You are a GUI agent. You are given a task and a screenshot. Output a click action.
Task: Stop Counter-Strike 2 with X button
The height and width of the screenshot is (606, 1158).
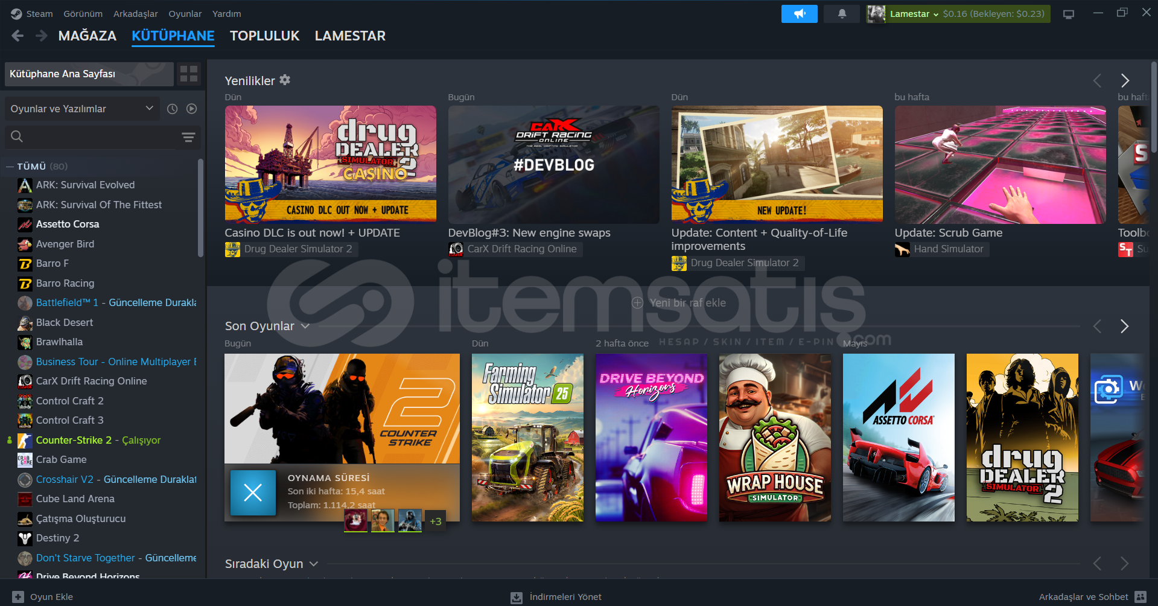point(253,493)
